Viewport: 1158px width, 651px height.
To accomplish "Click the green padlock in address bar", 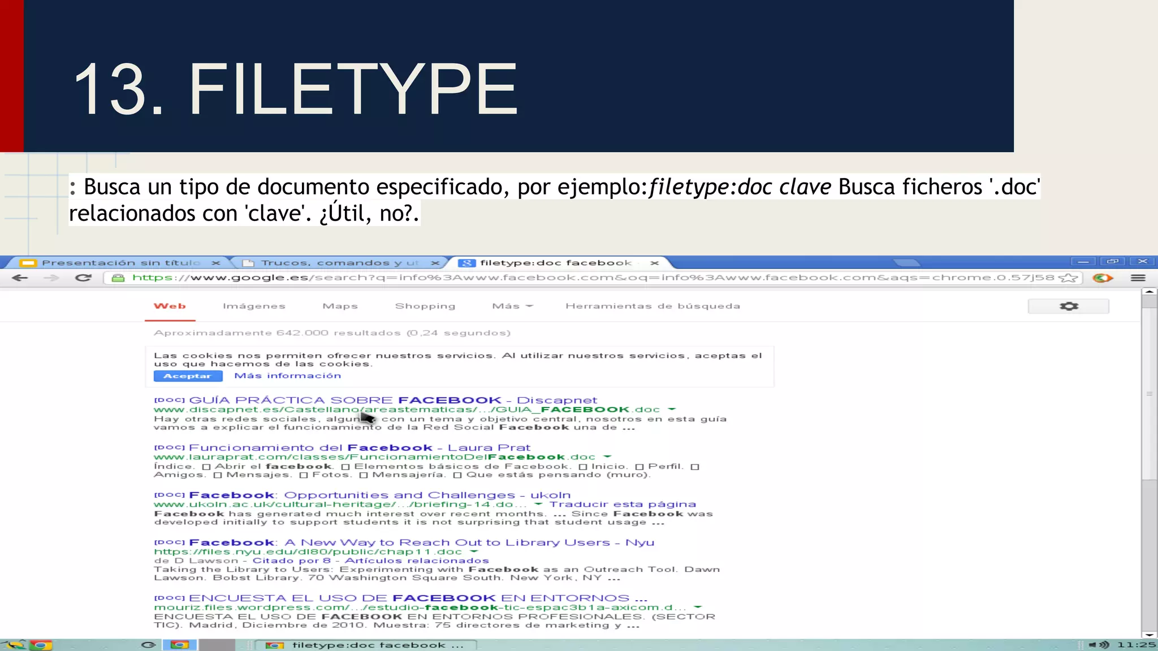I will [118, 277].
